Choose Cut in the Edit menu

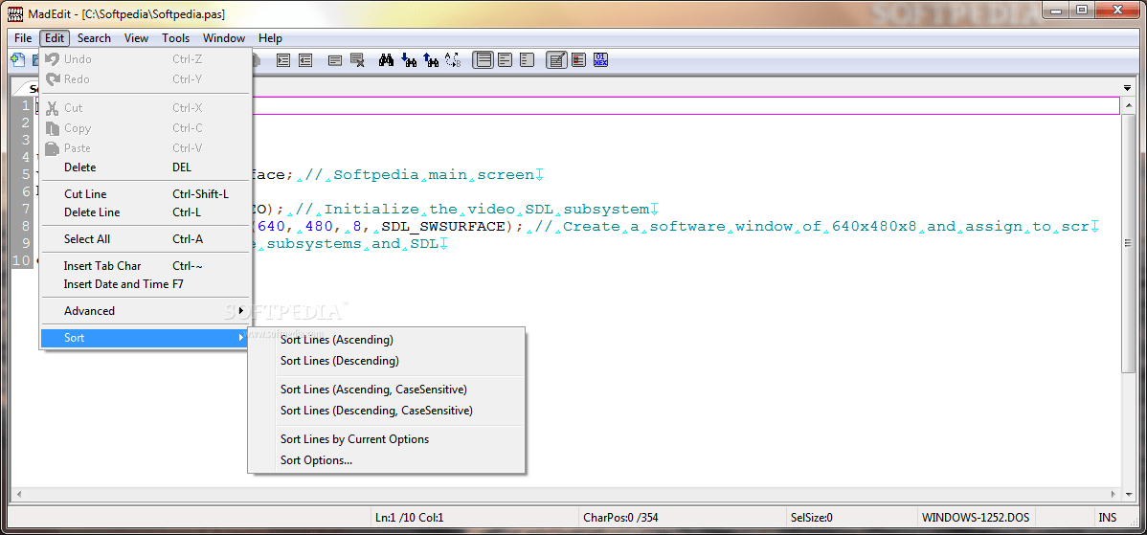[x=146, y=107]
